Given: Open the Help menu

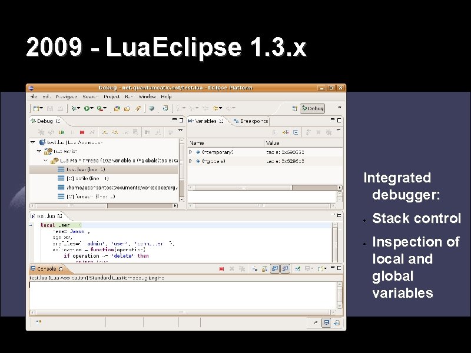Looking at the screenshot, I should click(166, 96).
